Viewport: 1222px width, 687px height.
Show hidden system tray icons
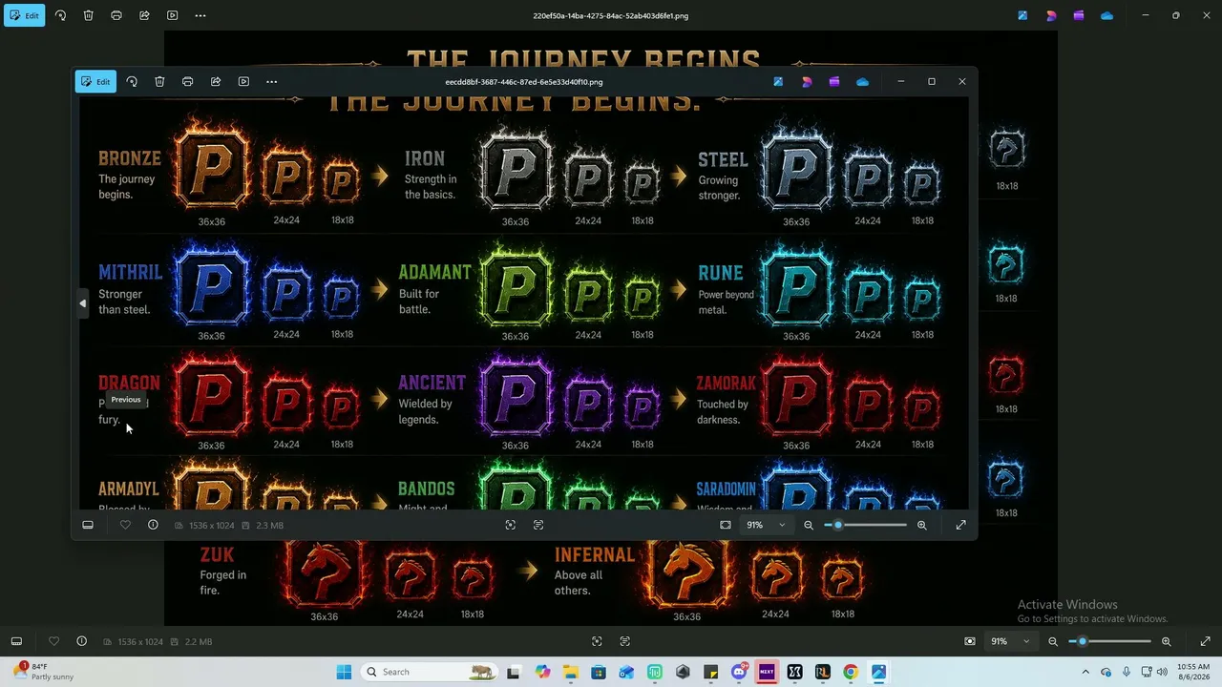1085,672
